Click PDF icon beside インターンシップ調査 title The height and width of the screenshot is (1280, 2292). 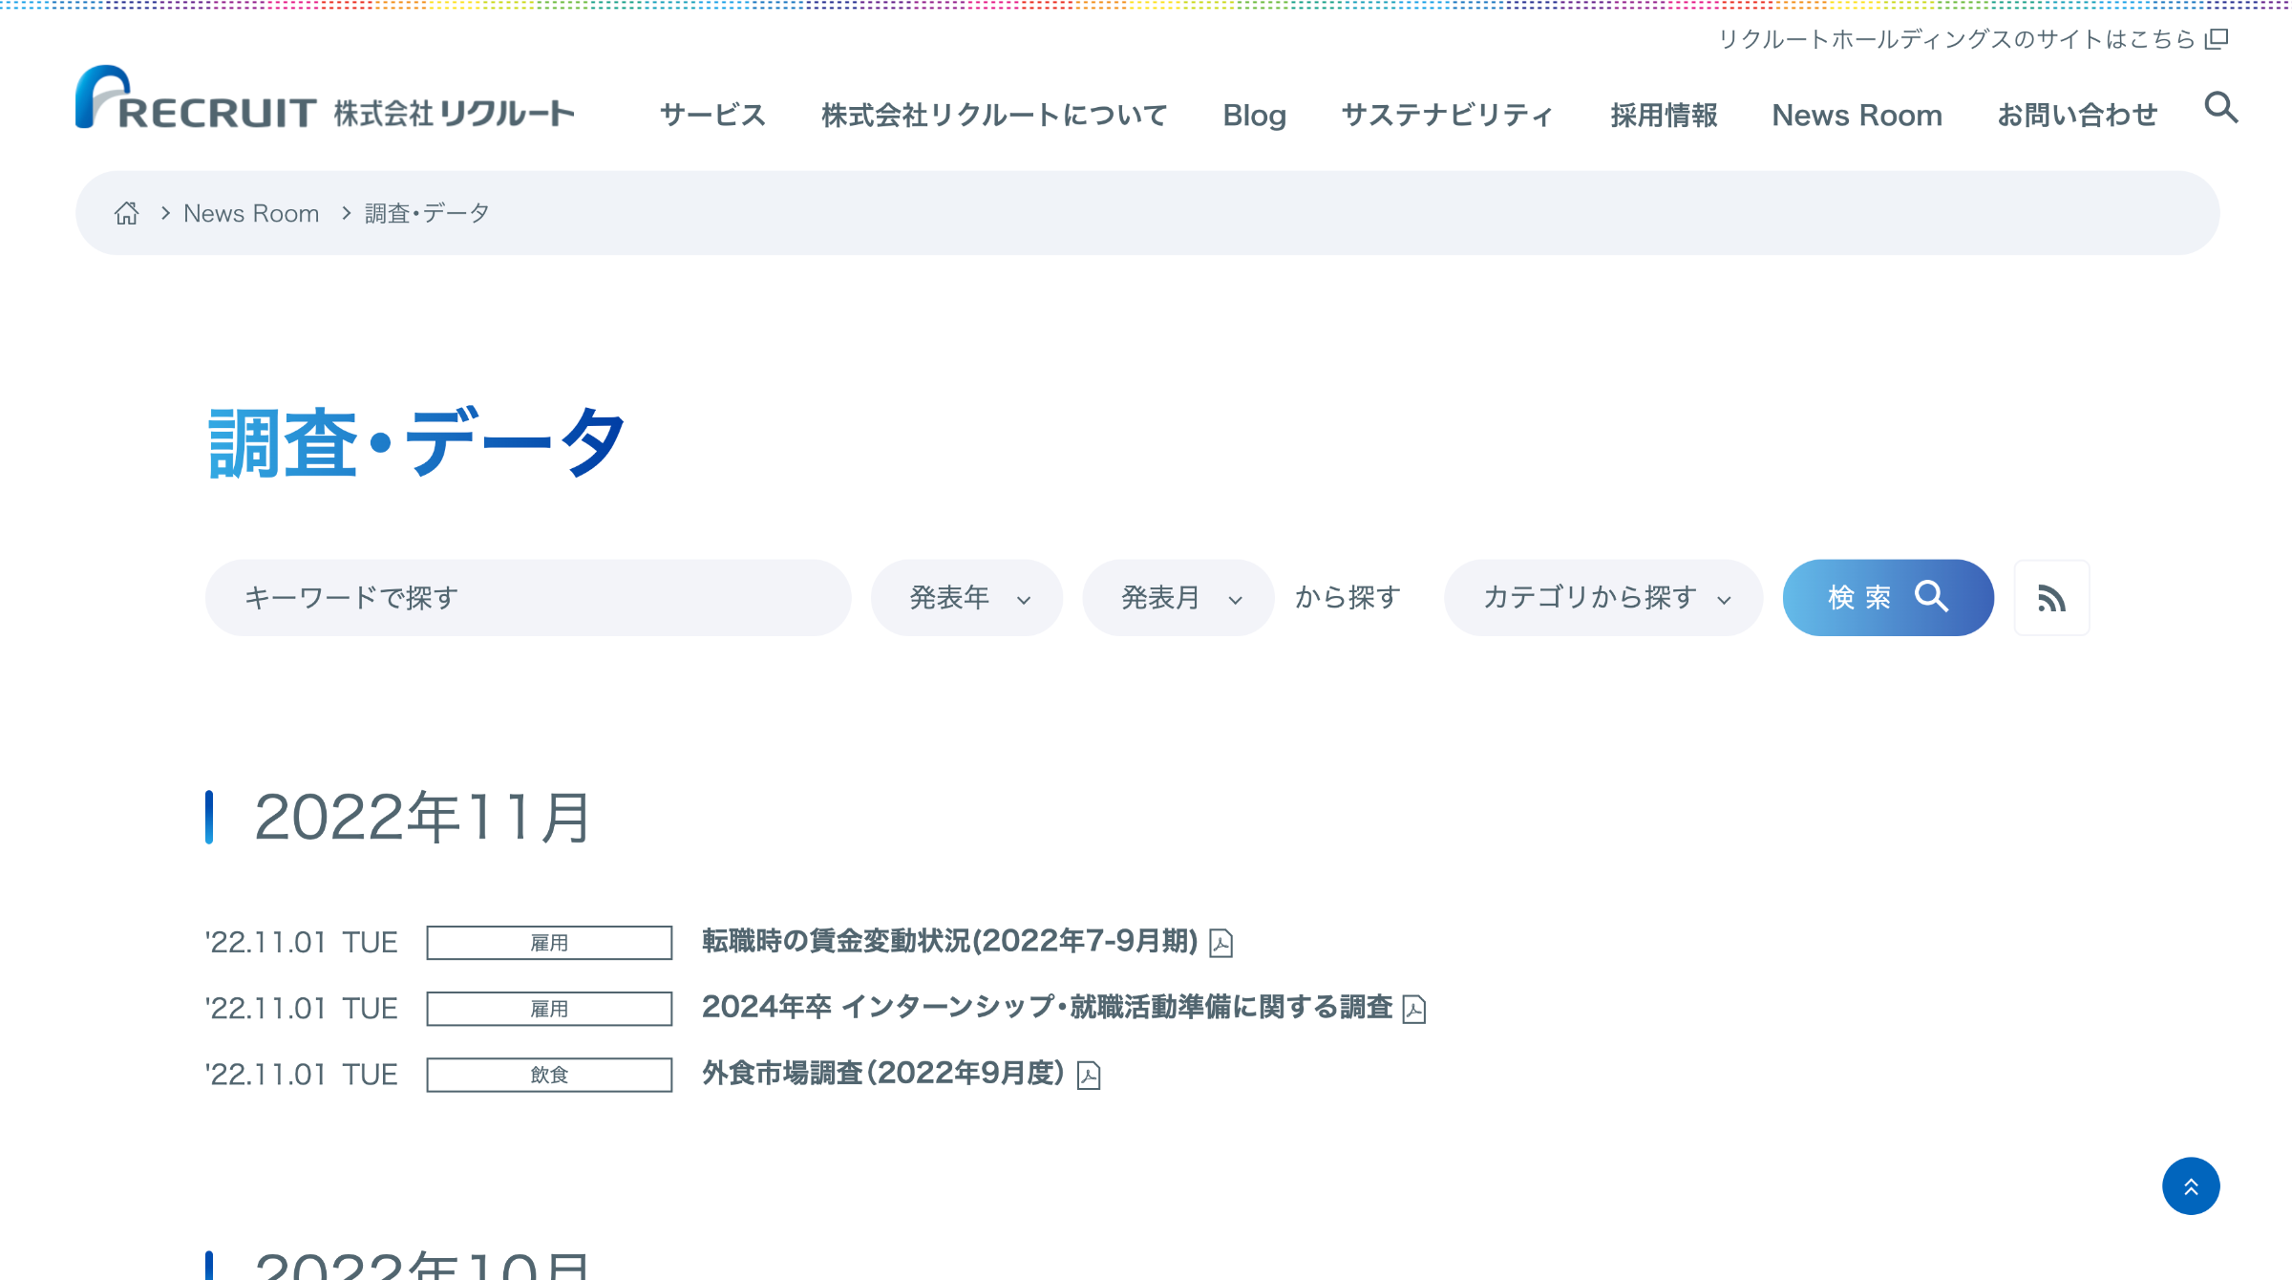pos(1413,1009)
